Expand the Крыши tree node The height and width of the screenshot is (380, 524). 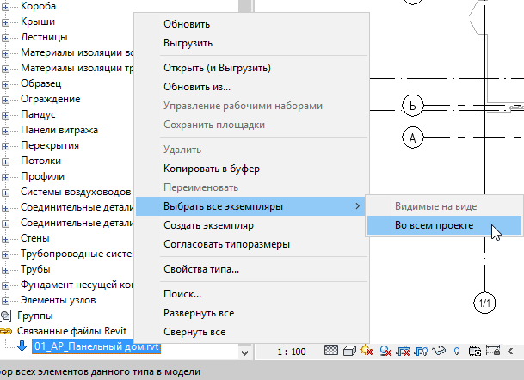(5, 22)
